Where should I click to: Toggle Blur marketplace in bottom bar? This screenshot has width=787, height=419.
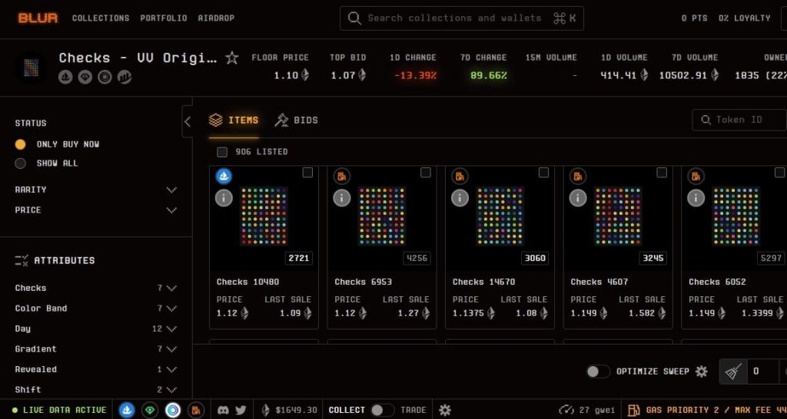pos(196,410)
